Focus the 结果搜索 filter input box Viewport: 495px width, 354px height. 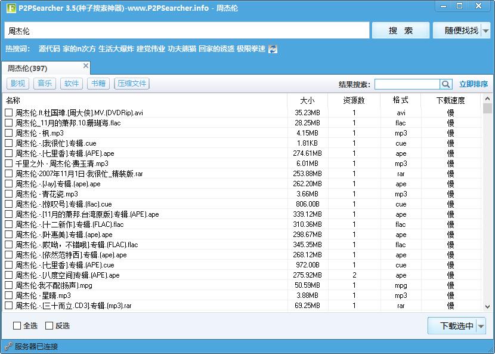coord(407,84)
